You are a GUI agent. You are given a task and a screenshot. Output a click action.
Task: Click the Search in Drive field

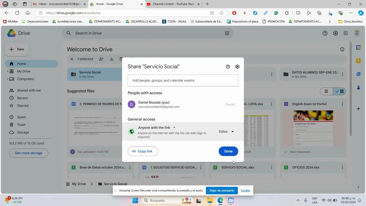(148, 33)
